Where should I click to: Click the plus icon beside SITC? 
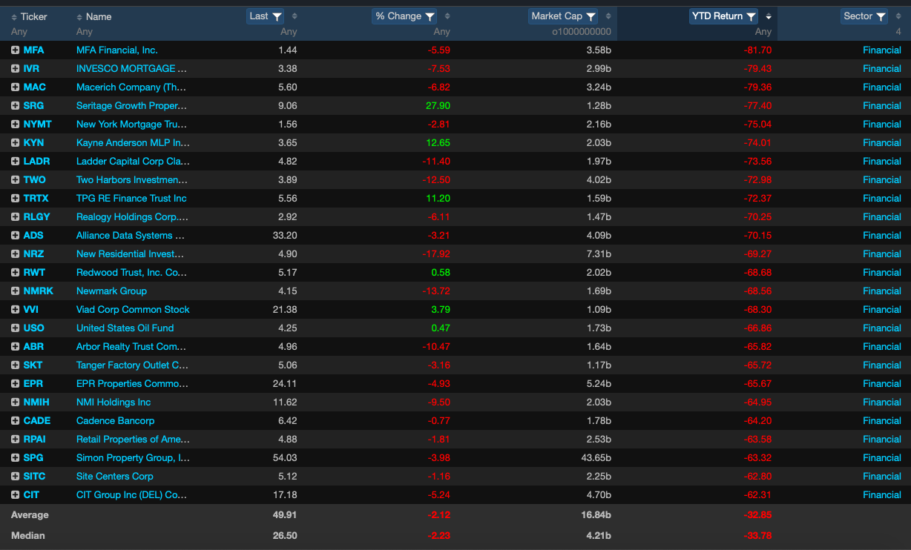click(x=15, y=476)
